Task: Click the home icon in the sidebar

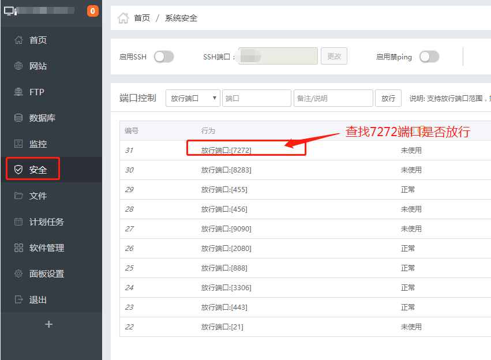Action: (x=18, y=40)
